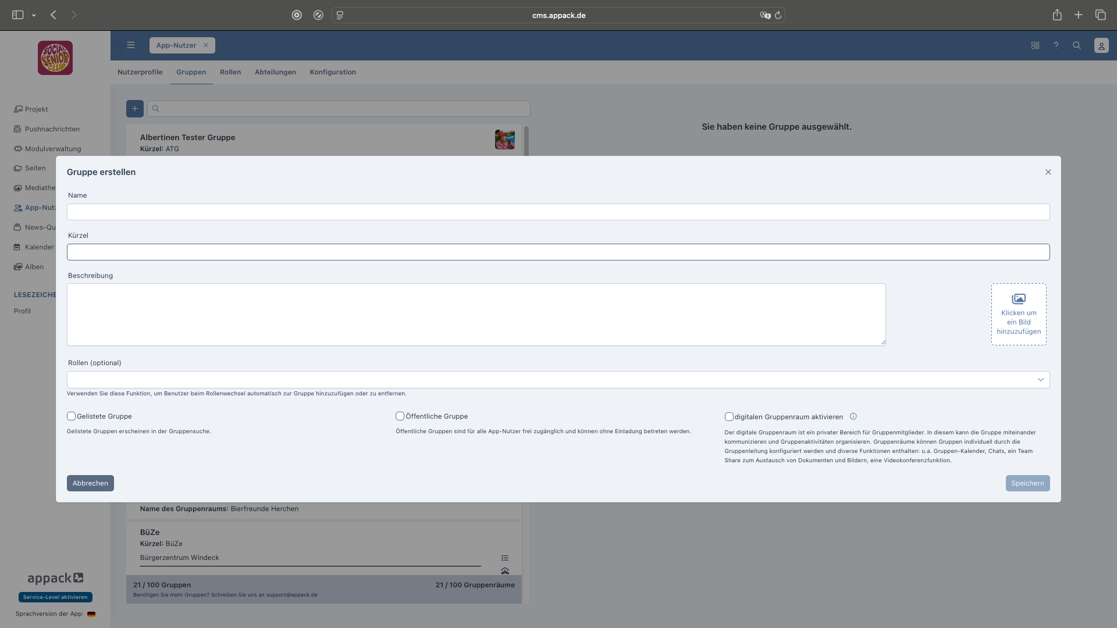Open the help question mark icon
Image resolution: width=1117 pixels, height=628 pixels.
pyautogui.click(x=1055, y=45)
